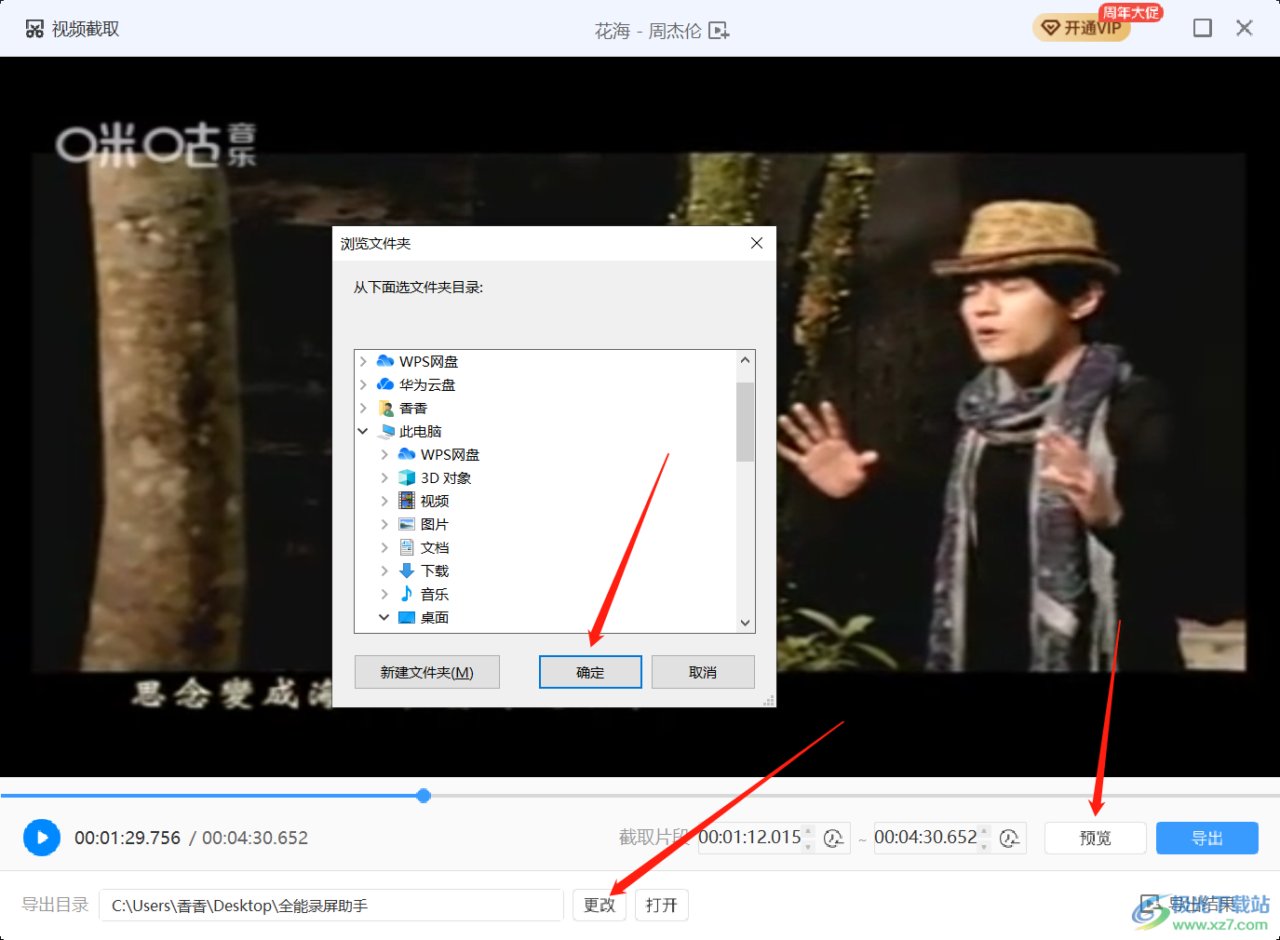The image size is (1280, 940).
Task: Click the export directory path field
Action: click(331, 906)
